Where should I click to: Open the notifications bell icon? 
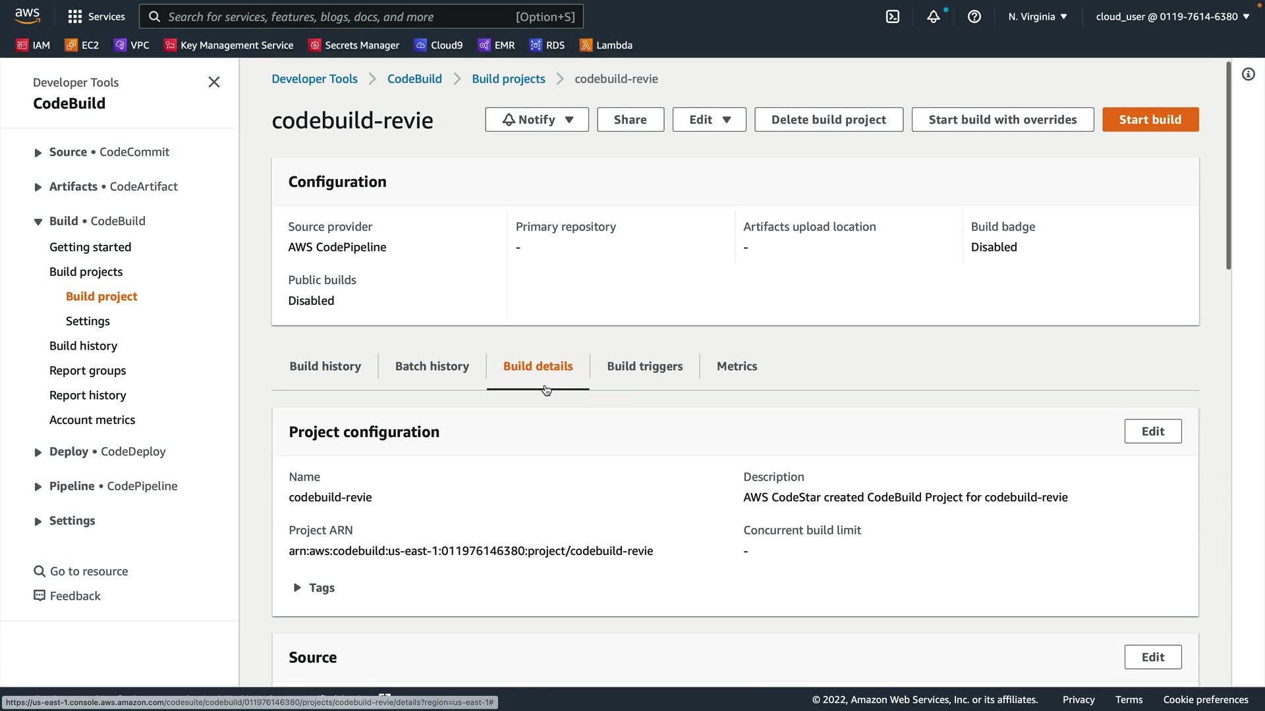click(934, 16)
